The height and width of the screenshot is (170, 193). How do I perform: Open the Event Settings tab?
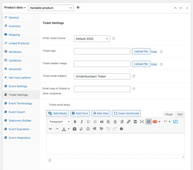pyautogui.click(x=18, y=86)
